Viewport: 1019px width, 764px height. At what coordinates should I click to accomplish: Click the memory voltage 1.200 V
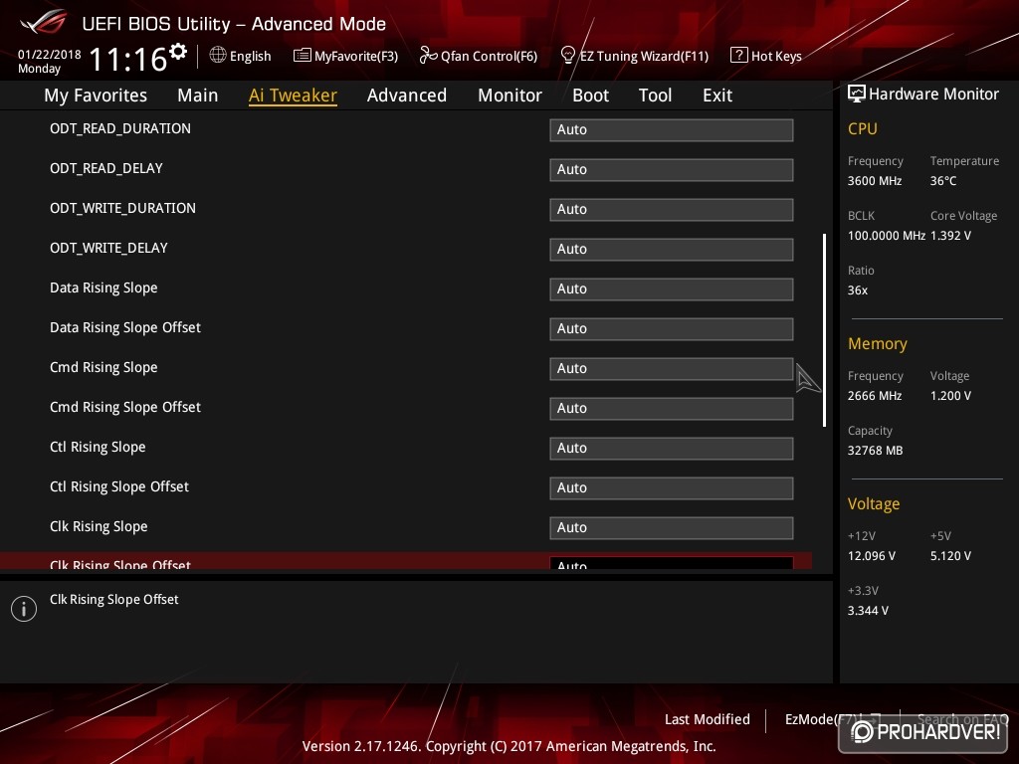point(950,396)
